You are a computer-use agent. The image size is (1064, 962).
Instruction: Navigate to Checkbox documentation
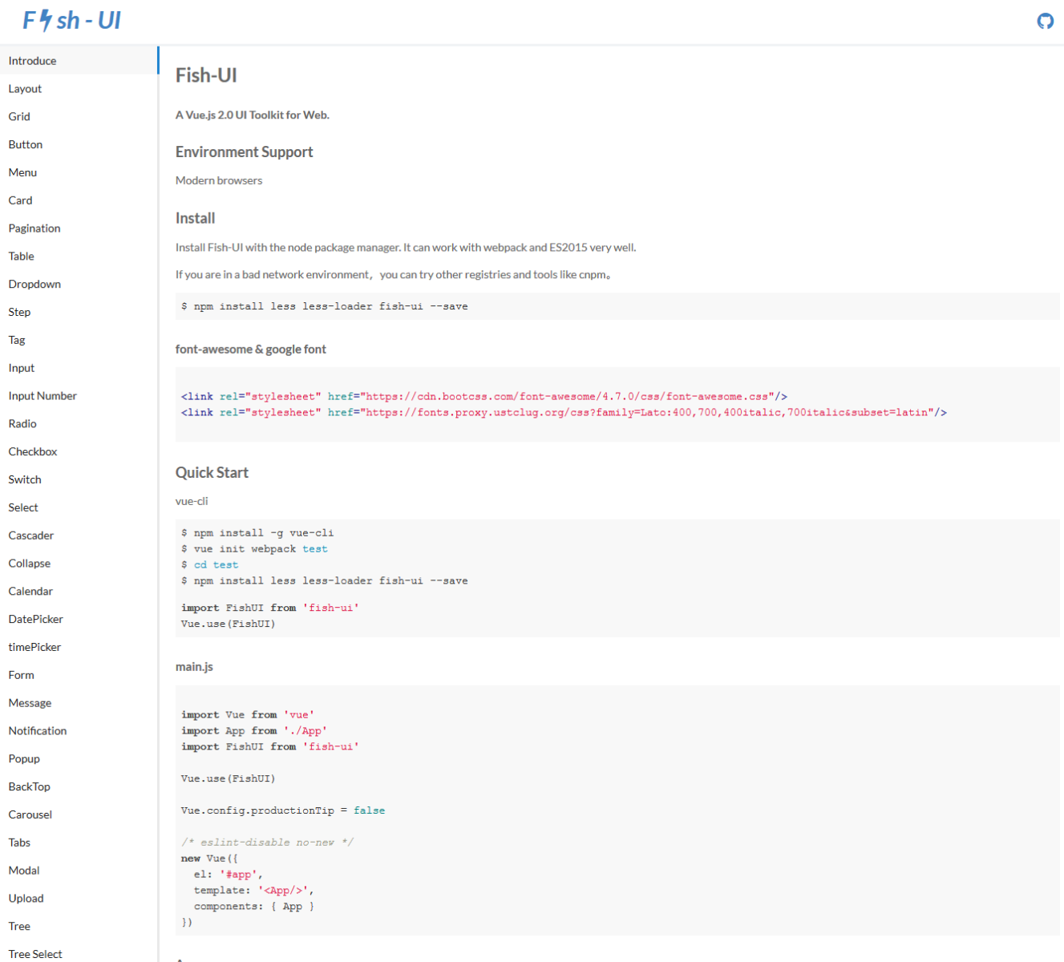[33, 451]
